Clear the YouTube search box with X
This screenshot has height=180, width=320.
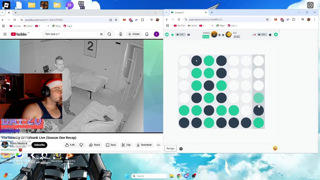tap(101, 34)
